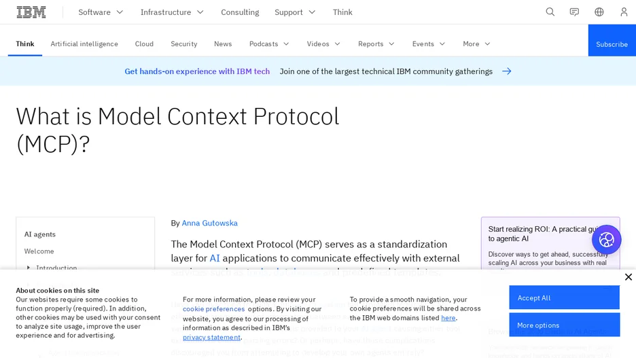This screenshot has height=358, width=636.
Task: Expand the Reports dropdown
Action: (376, 43)
